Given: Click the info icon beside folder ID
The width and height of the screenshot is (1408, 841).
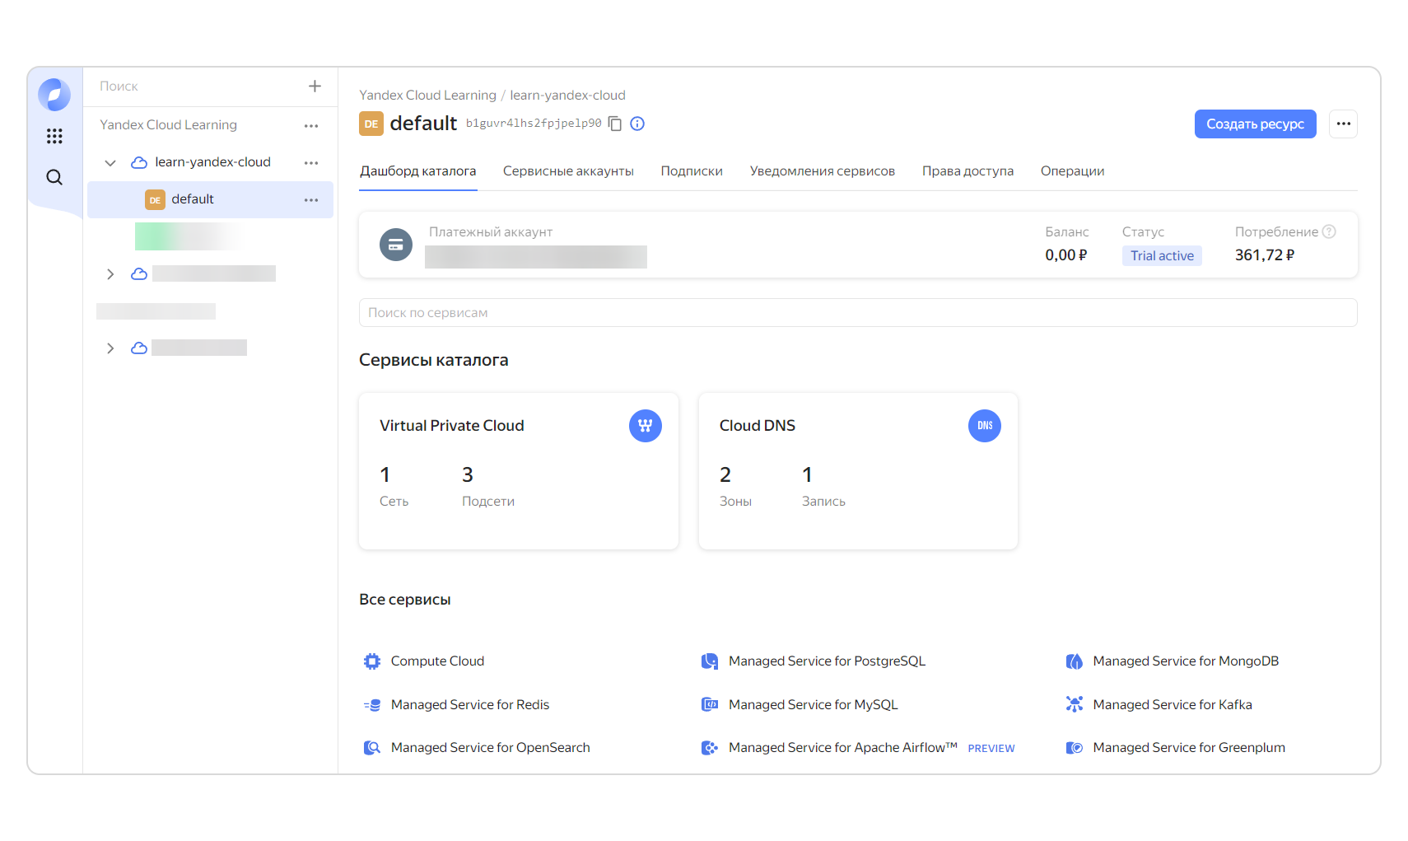Looking at the screenshot, I should click(x=637, y=124).
